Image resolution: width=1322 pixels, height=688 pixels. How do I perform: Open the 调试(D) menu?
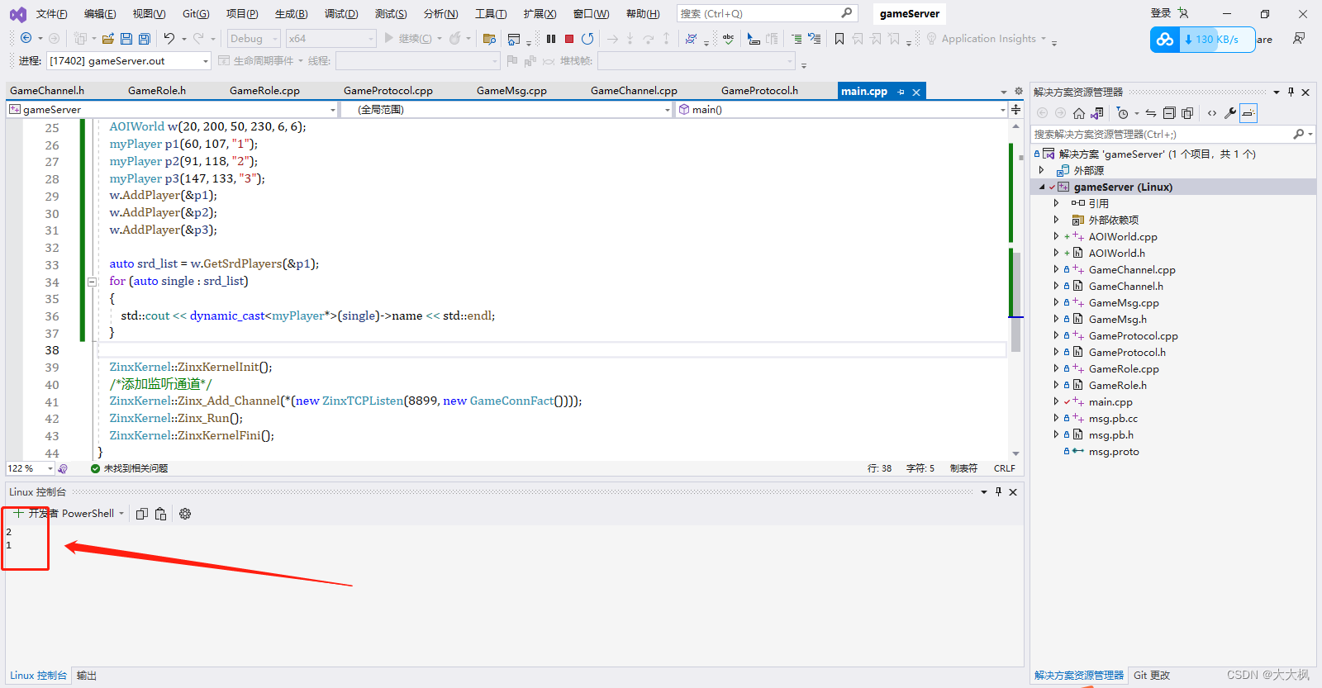click(x=341, y=14)
